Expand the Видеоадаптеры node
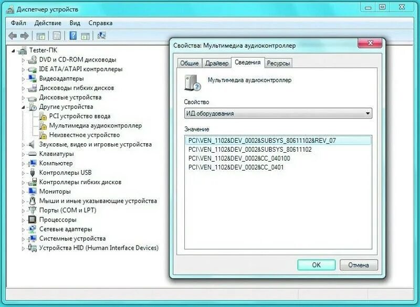Screen dimensions: 420x307 click(x=23, y=79)
